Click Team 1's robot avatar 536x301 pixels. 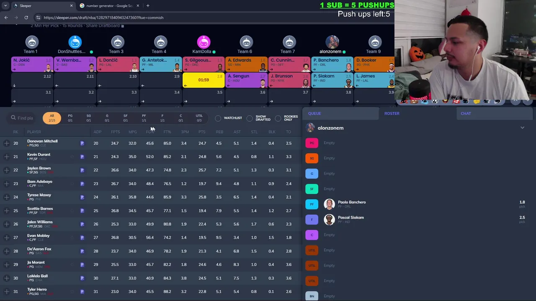tap(32, 42)
